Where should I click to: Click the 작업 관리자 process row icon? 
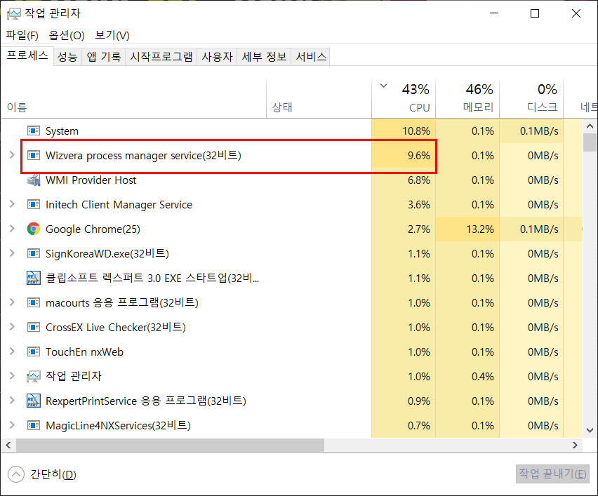pos(34,376)
